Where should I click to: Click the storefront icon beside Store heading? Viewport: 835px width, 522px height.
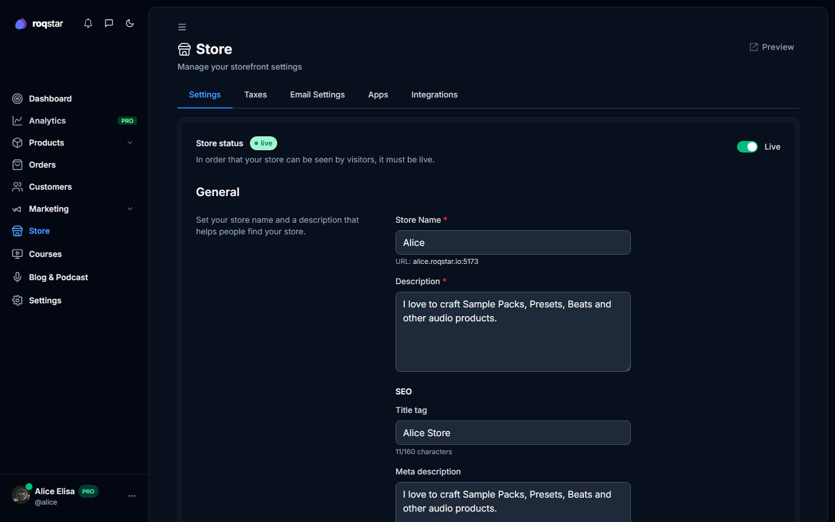184,49
